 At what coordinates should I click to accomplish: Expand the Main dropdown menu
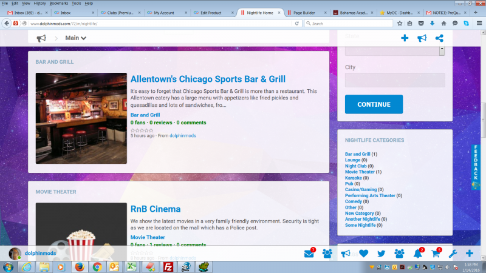tap(75, 38)
